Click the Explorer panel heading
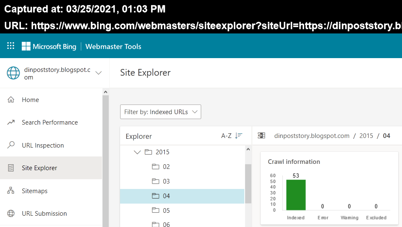The width and height of the screenshot is (402, 227). click(x=139, y=136)
